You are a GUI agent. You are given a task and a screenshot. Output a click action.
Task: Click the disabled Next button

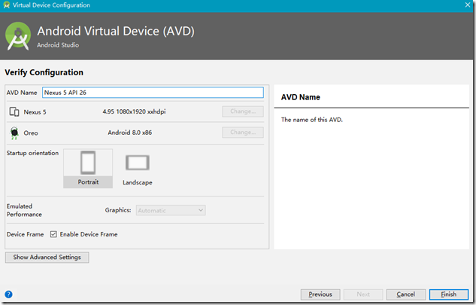pyautogui.click(x=363, y=294)
